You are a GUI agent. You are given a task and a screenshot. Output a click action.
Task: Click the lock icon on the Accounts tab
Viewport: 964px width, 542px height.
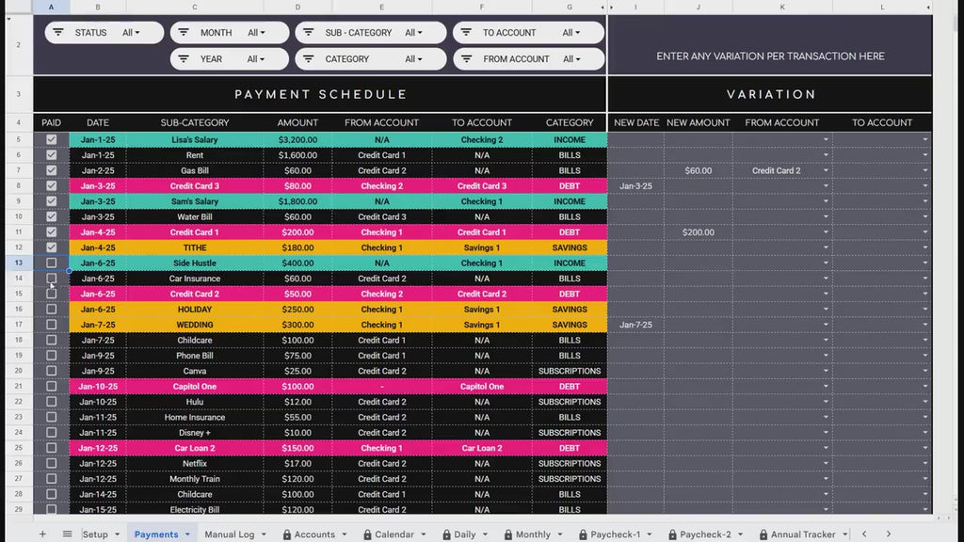288,533
